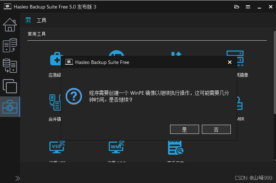This screenshot has height=183, width=276.
Task: Click the mount image drive icon
Action: click(x=240, y=58)
